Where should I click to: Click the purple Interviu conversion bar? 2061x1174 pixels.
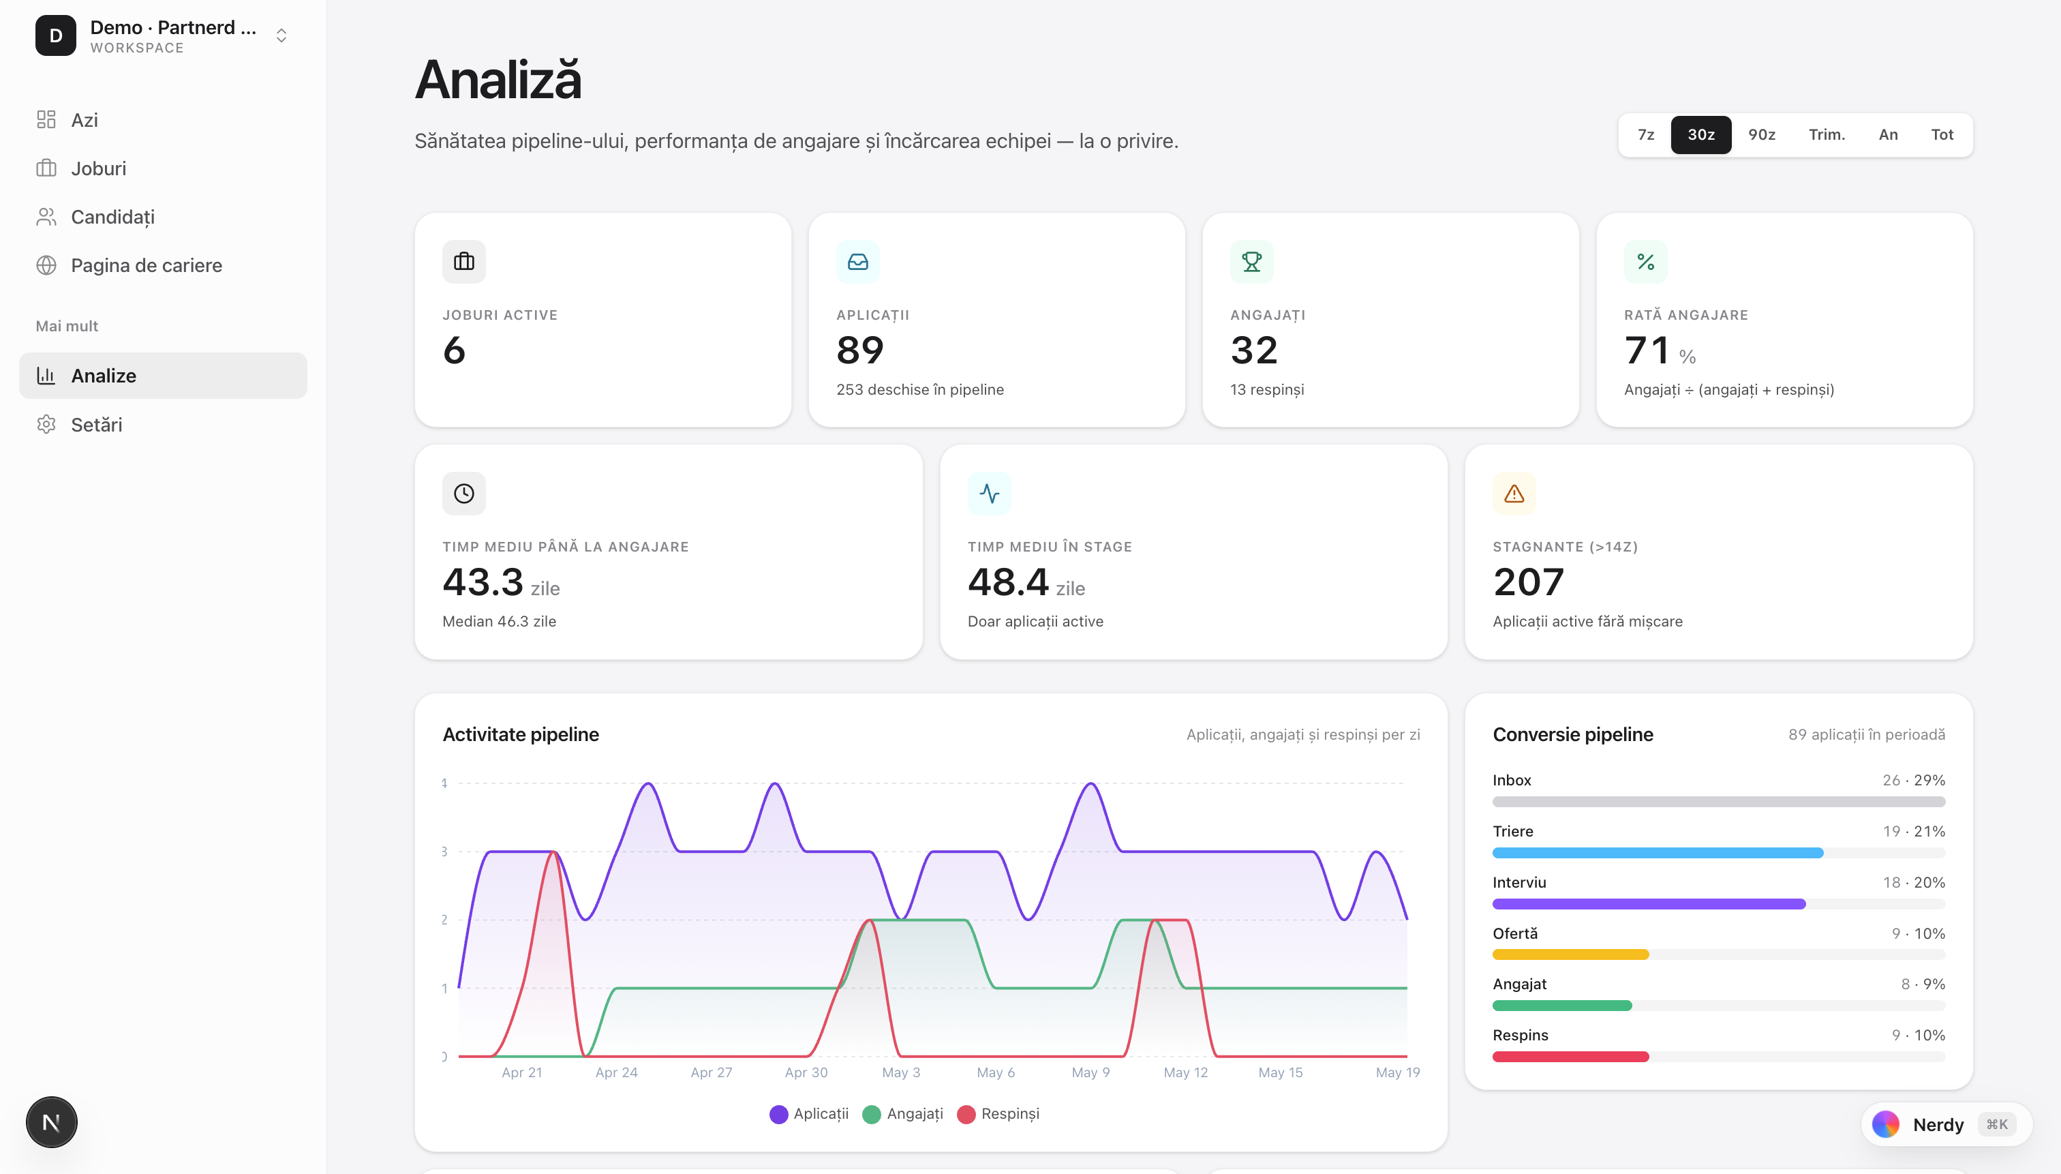point(1648,904)
